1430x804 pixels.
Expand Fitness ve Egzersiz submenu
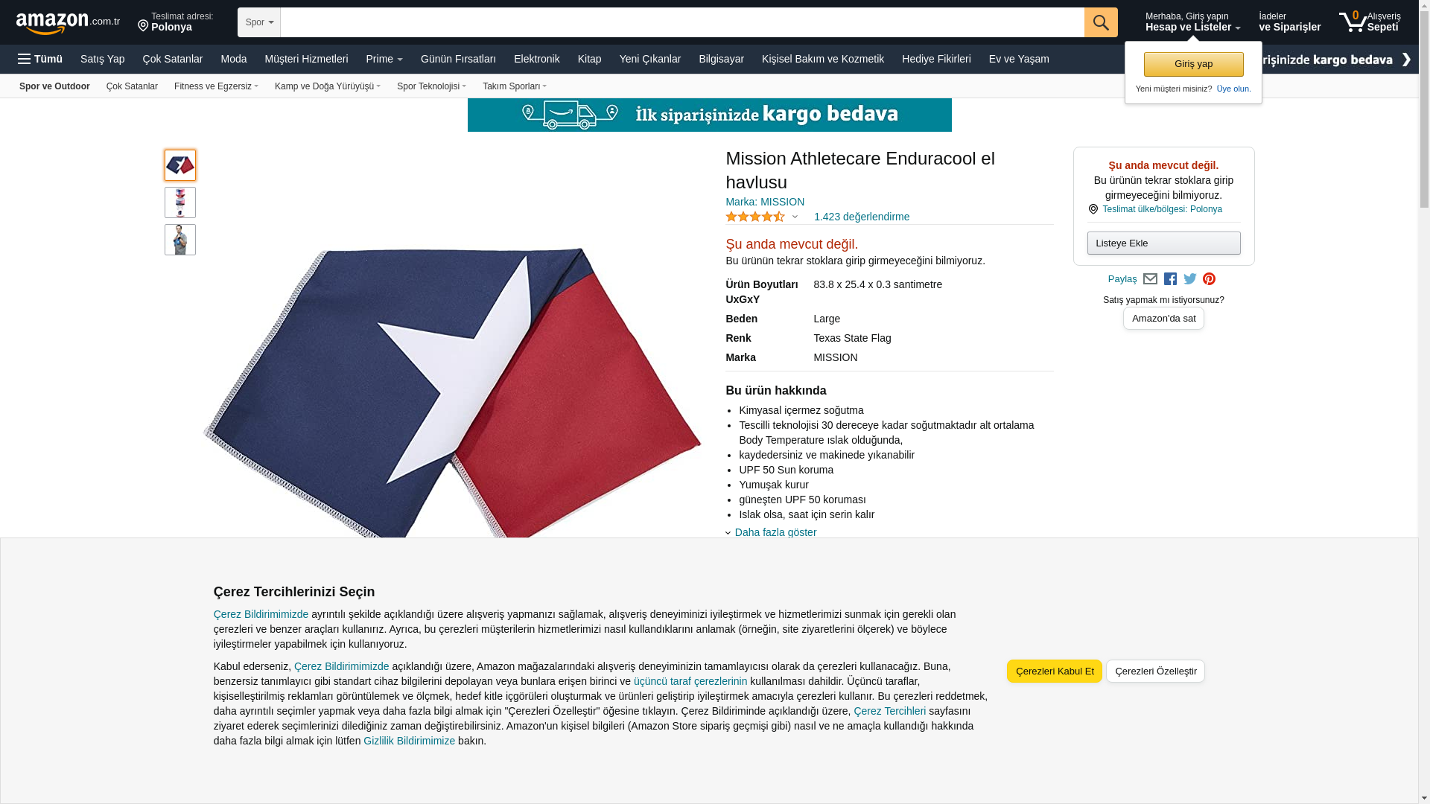coord(216,86)
